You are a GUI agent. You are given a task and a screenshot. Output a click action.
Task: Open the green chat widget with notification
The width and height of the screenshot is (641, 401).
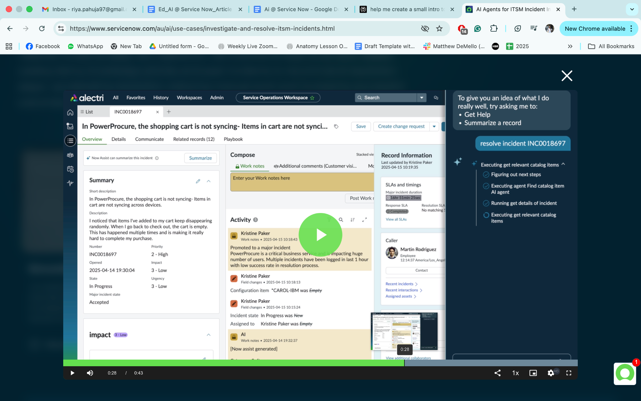625,373
